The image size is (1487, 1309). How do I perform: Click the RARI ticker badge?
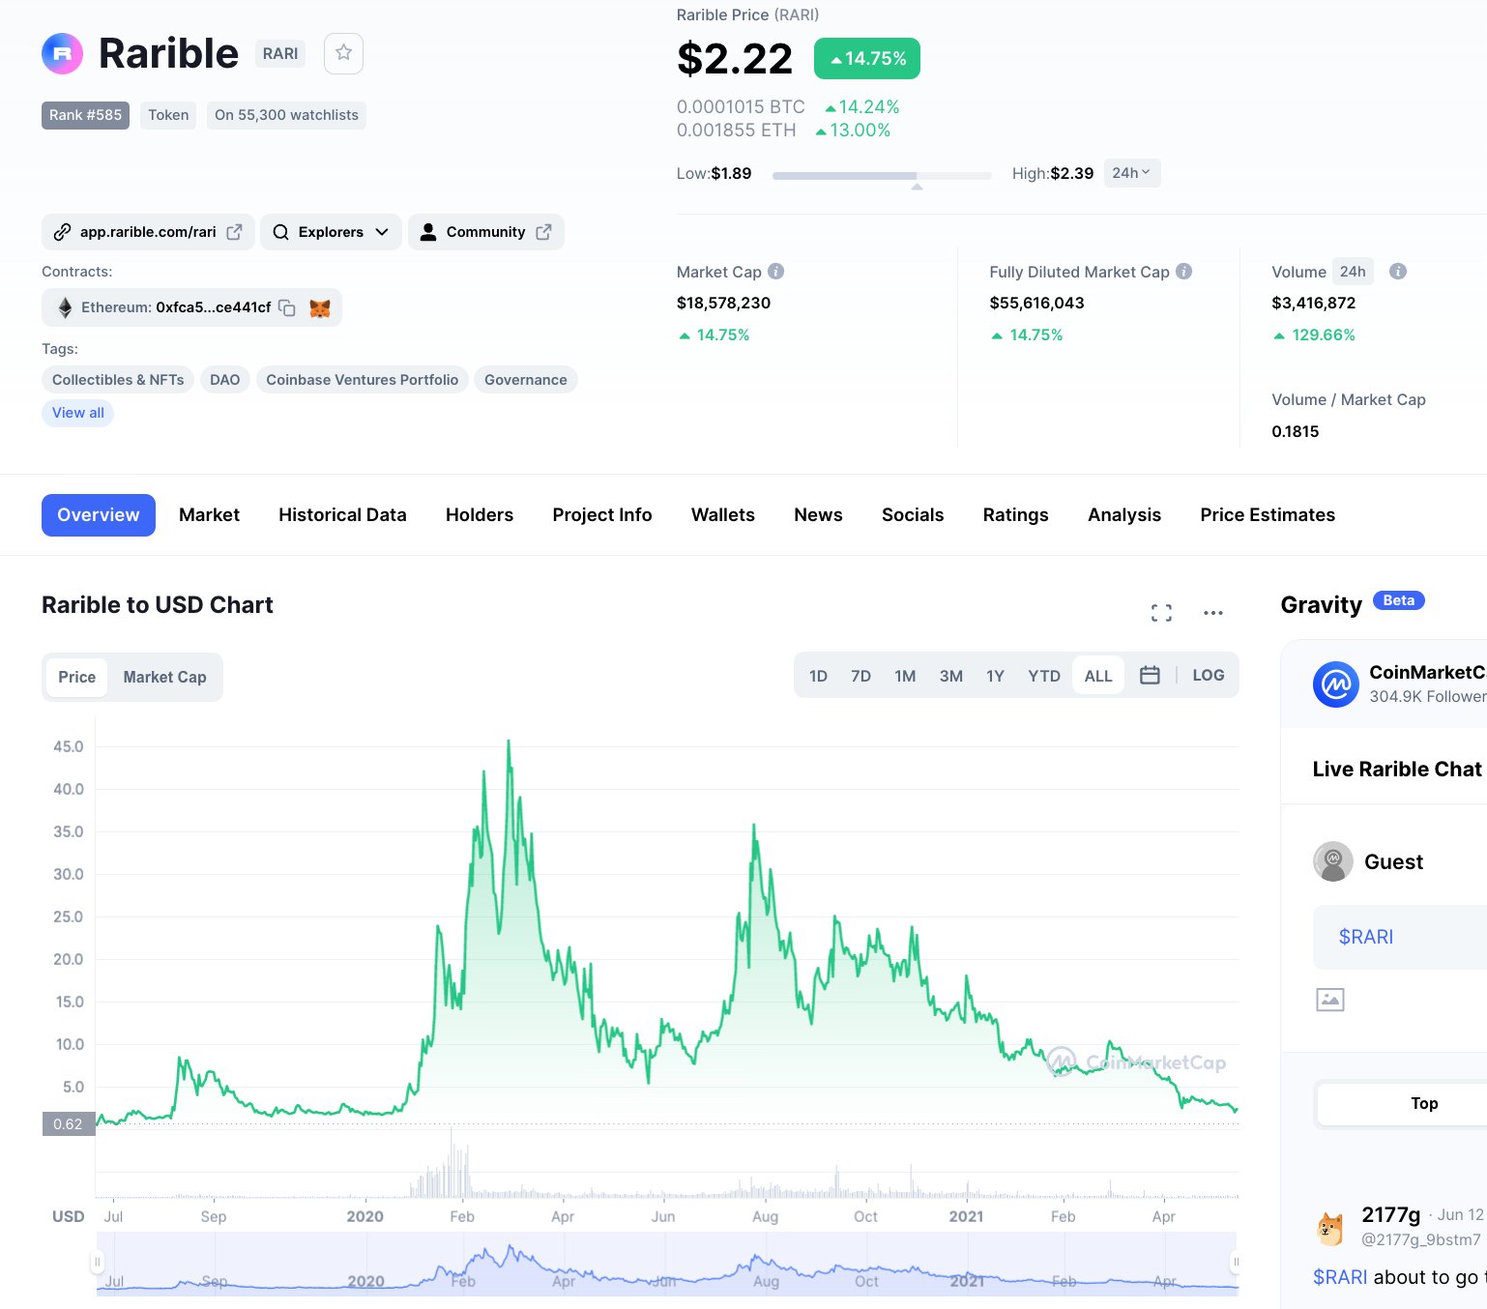pyautogui.click(x=280, y=53)
